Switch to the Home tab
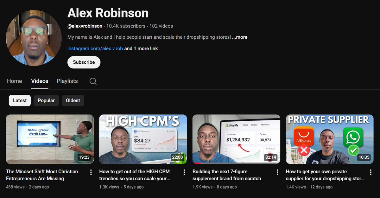The image size is (380, 198). tap(15, 81)
